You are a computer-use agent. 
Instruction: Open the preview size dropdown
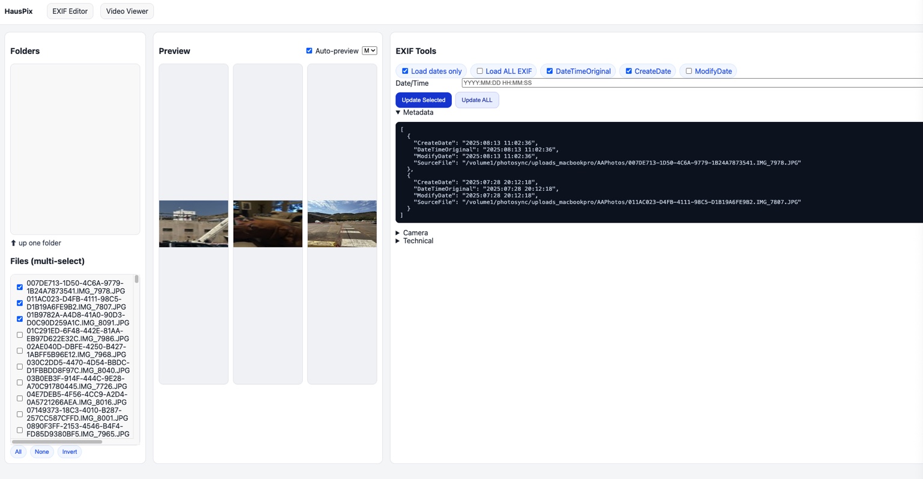pos(369,51)
